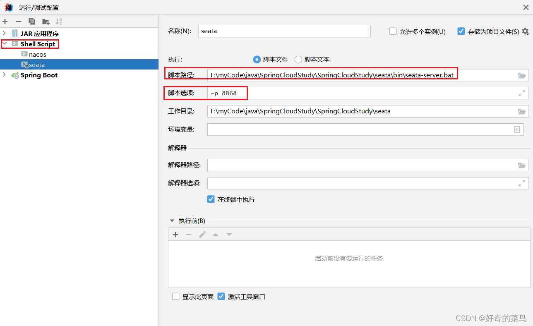The width and height of the screenshot is (533, 326).
Task: Disable 存储为项目文件 checkbox
Action: tap(461, 31)
